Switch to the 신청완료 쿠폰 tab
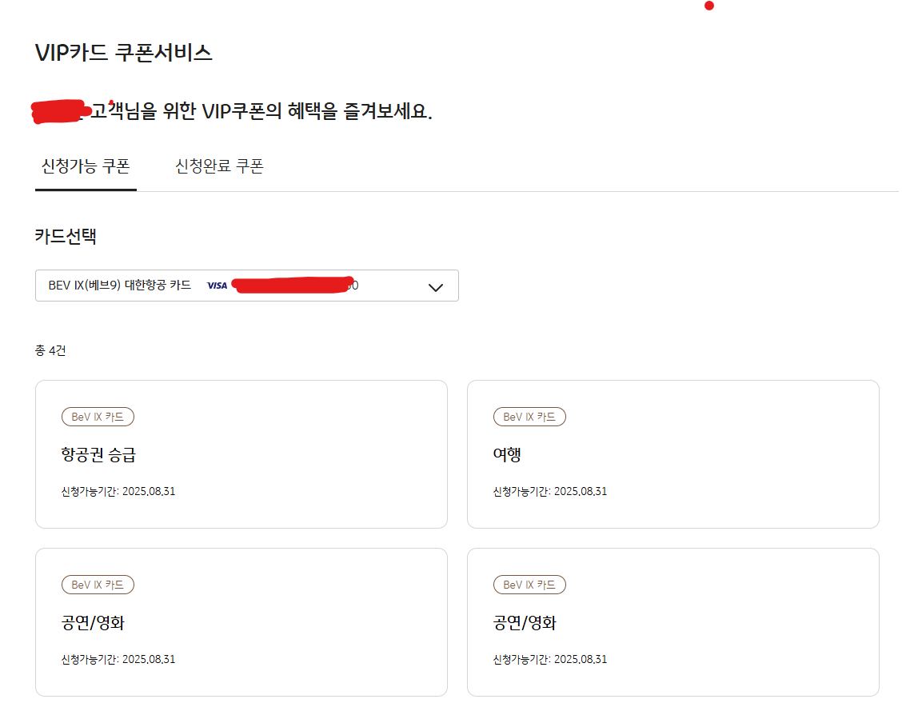The height and width of the screenshot is (727, 902). tap(219, 166)
